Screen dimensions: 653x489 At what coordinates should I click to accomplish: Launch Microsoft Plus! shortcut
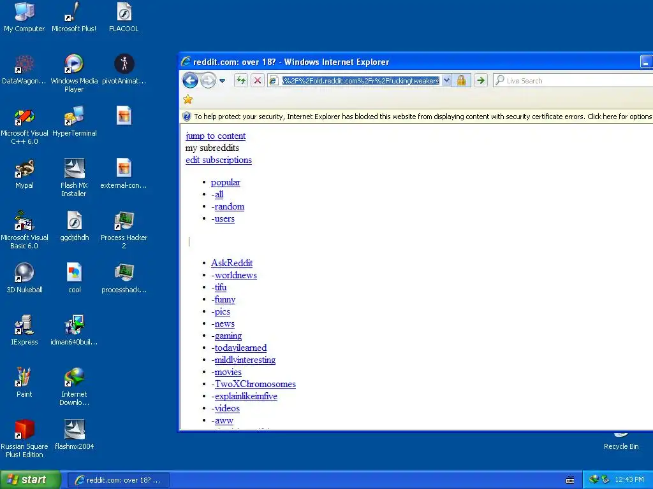(74, 17)
